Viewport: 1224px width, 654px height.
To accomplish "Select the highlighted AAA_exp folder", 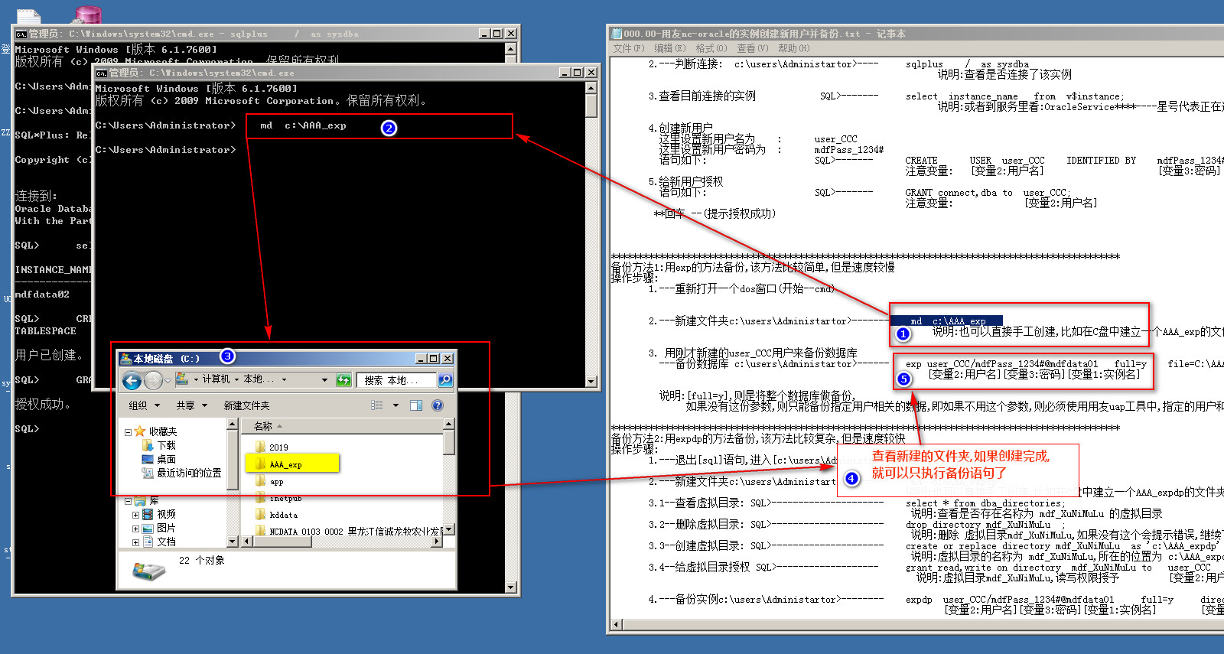I will pyautogui.click(x=285, y=464).
